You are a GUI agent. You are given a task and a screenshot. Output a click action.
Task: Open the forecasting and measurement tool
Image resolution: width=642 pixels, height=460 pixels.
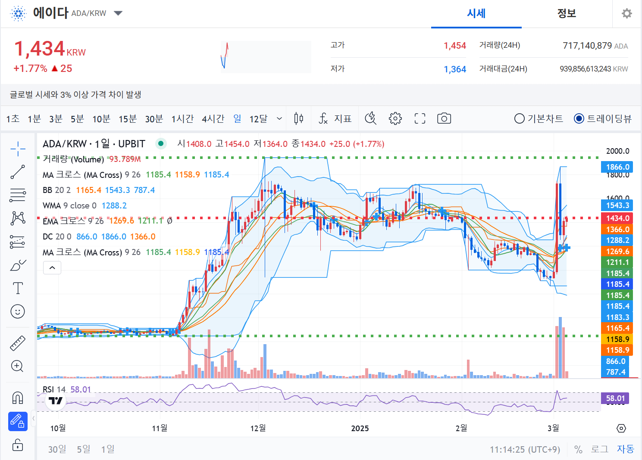(18, 242)
